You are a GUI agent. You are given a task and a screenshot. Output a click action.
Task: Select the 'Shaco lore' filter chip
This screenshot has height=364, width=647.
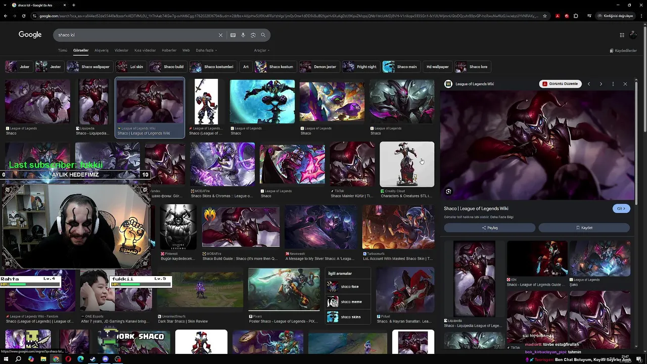click(472, 67)
